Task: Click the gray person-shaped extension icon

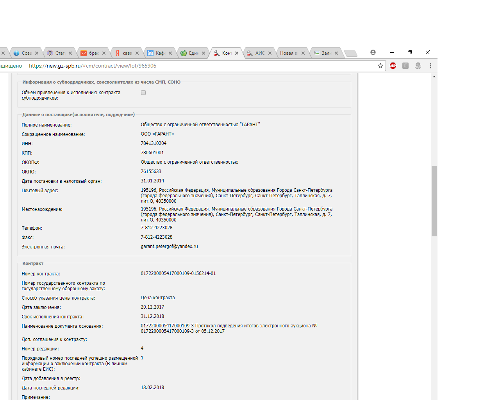Action: 418,66
